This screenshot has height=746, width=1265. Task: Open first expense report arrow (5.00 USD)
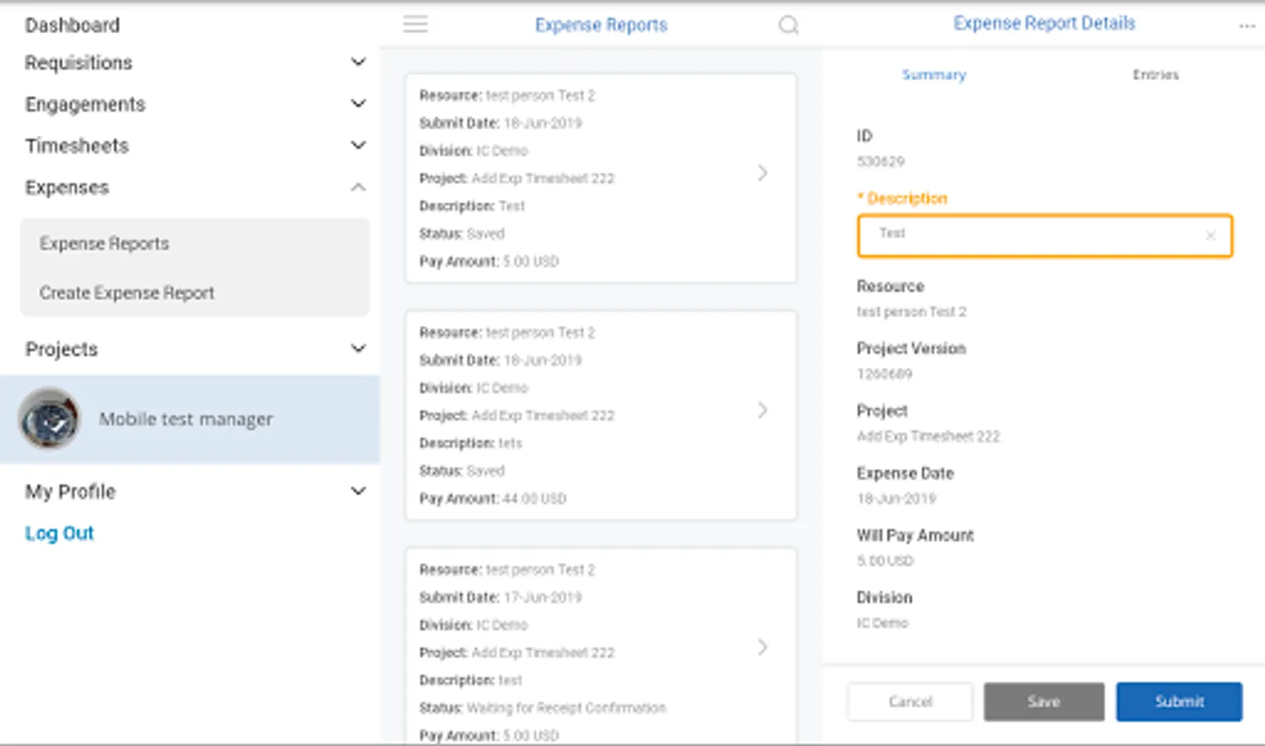coord(763,173)
